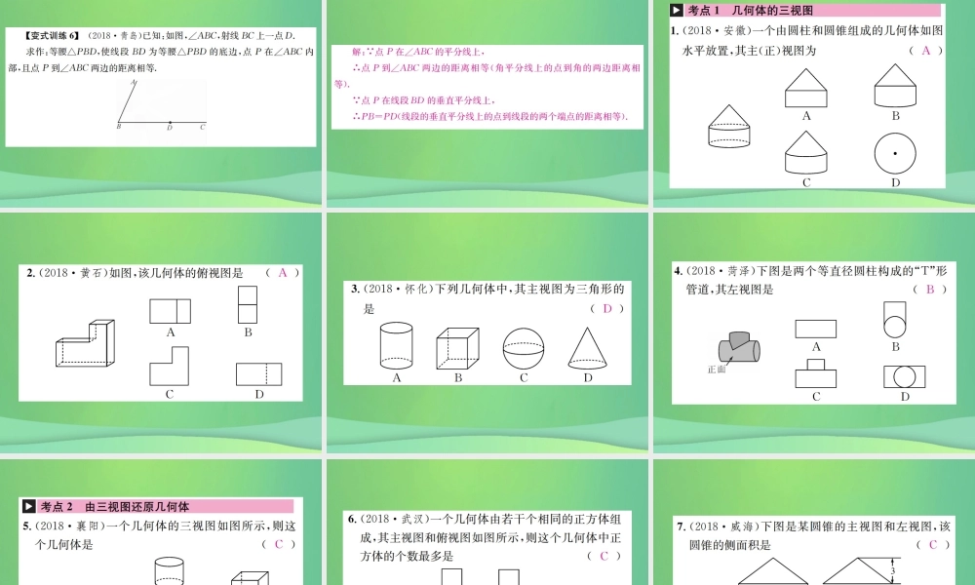Screen dimensions: 975x585
Task: Click the gray T-shaped pipe figure
Action: point(739,346)
